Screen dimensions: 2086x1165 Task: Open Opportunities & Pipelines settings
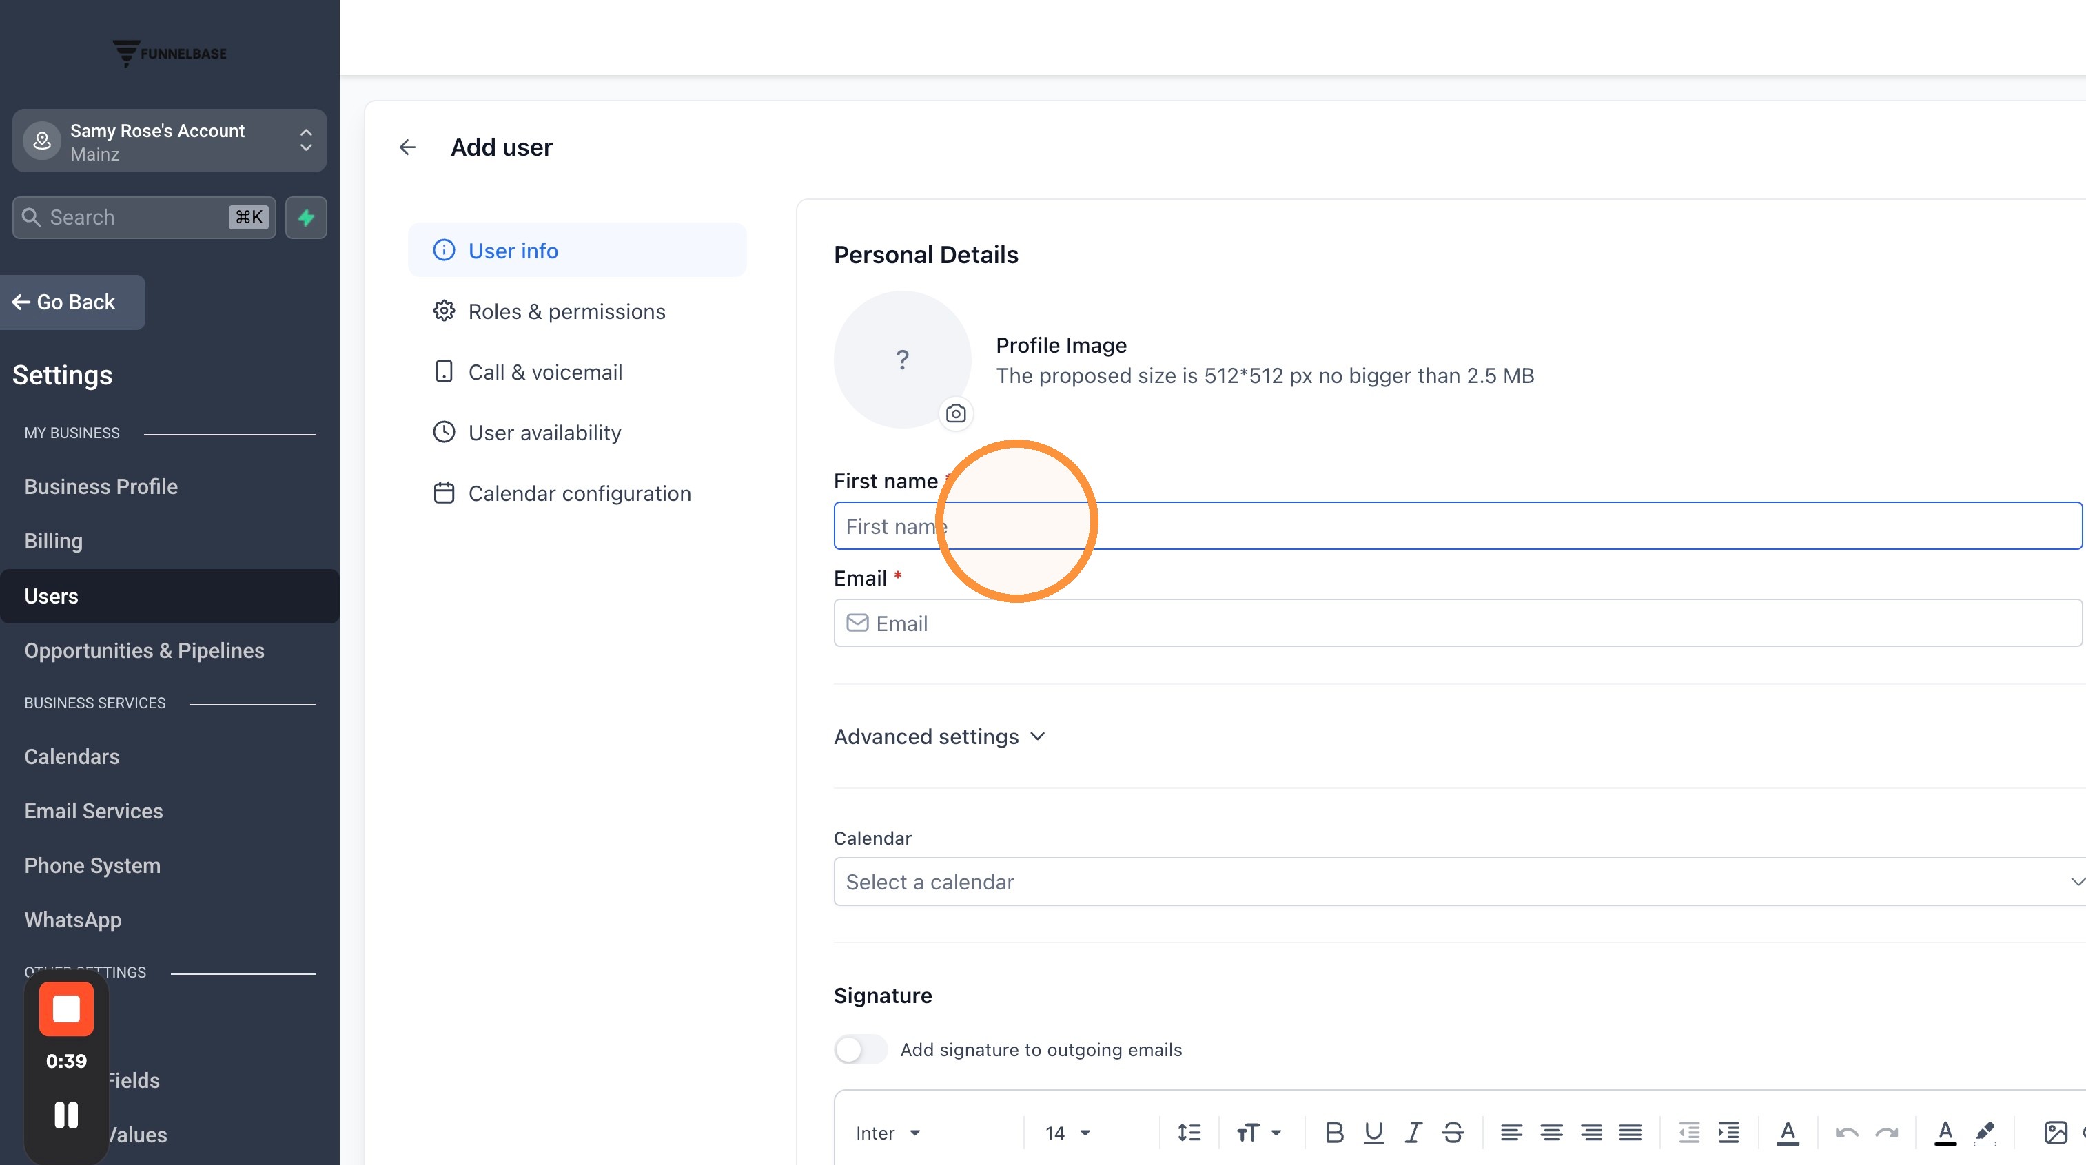coord(144,650)
